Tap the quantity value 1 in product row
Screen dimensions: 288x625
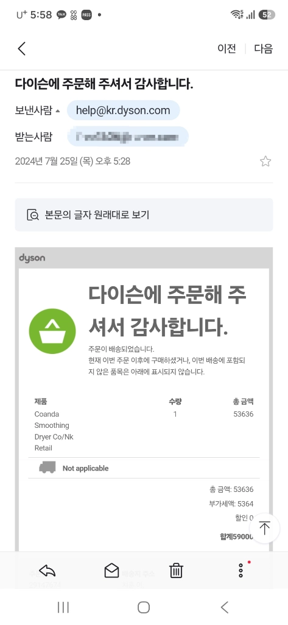[x=175, y=414]
